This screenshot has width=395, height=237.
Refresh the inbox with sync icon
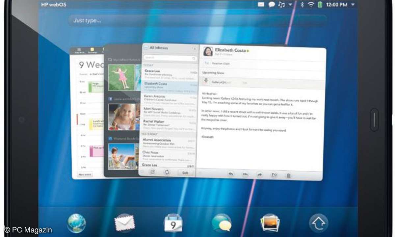[167, 172]
